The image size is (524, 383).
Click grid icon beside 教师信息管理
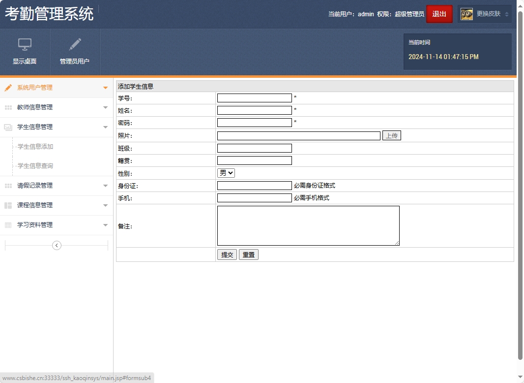(x=8, y=107)
